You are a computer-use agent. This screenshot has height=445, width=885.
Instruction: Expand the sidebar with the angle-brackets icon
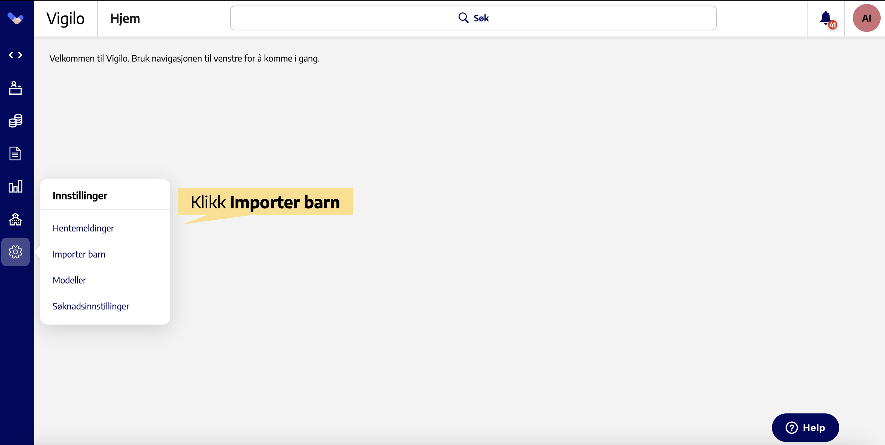(15, 55)
